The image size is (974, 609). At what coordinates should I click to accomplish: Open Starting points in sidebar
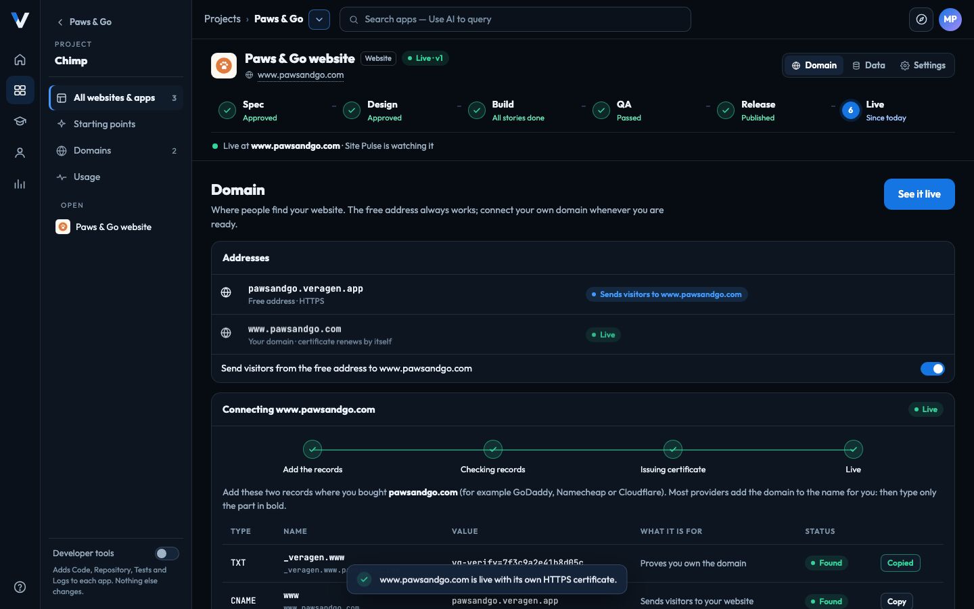point(116,124)
